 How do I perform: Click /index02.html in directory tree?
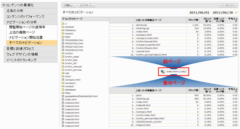tap(72, 103)
